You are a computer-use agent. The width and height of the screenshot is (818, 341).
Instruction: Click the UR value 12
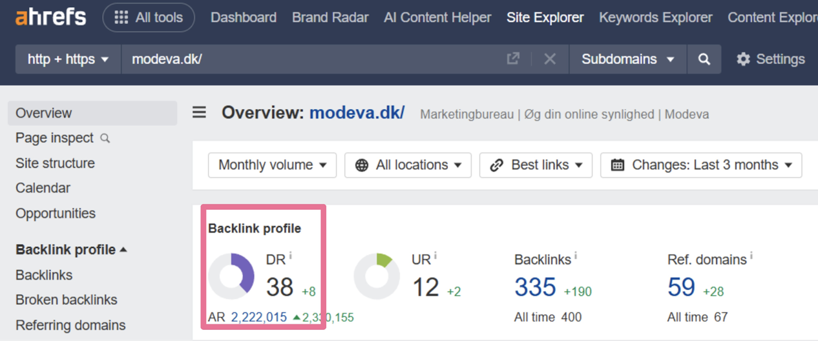pos(425,288)
